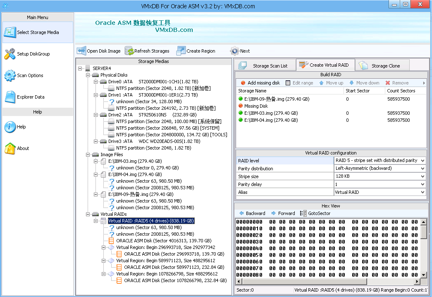The height and width of the screenshot is (297, 432).
Task: Select NTFS partition [TOOLS] tree item
Action: (172, 135)
